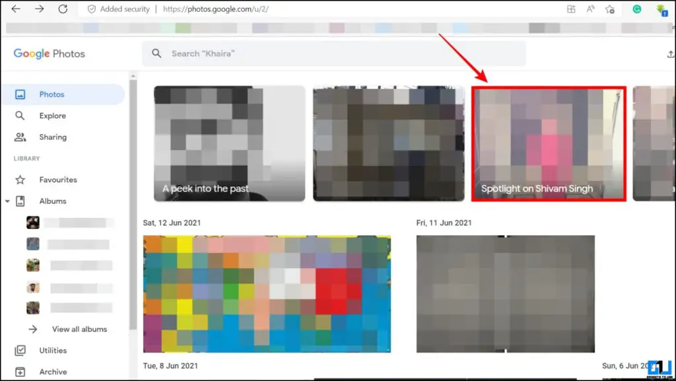676x381 pixels.
Task: Open the Photos section in the sidebar
Action: point(63,94)
